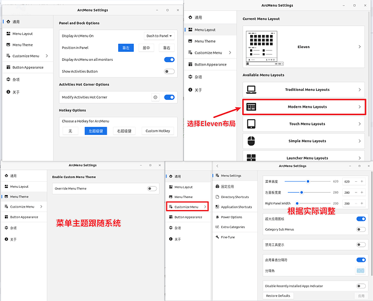
Task: Increase 左面板宽度 with plus button
Action: 362,192
